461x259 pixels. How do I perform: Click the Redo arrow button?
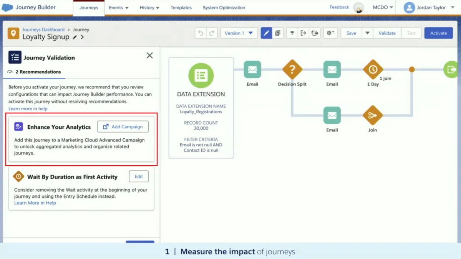[x=212, y=33]
